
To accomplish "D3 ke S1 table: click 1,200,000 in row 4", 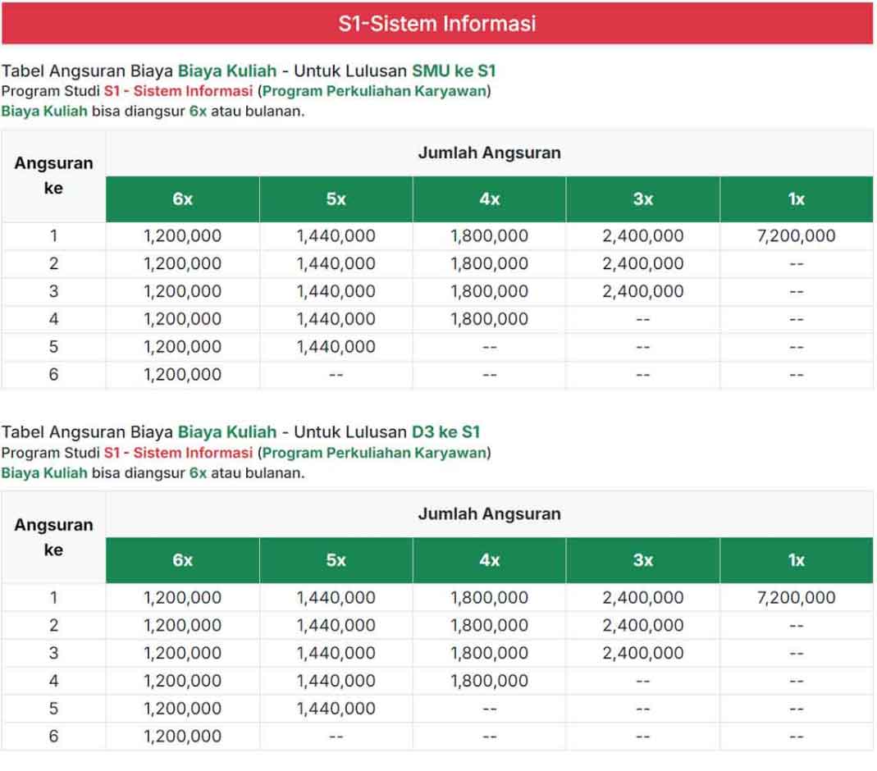I will point(182,681).
